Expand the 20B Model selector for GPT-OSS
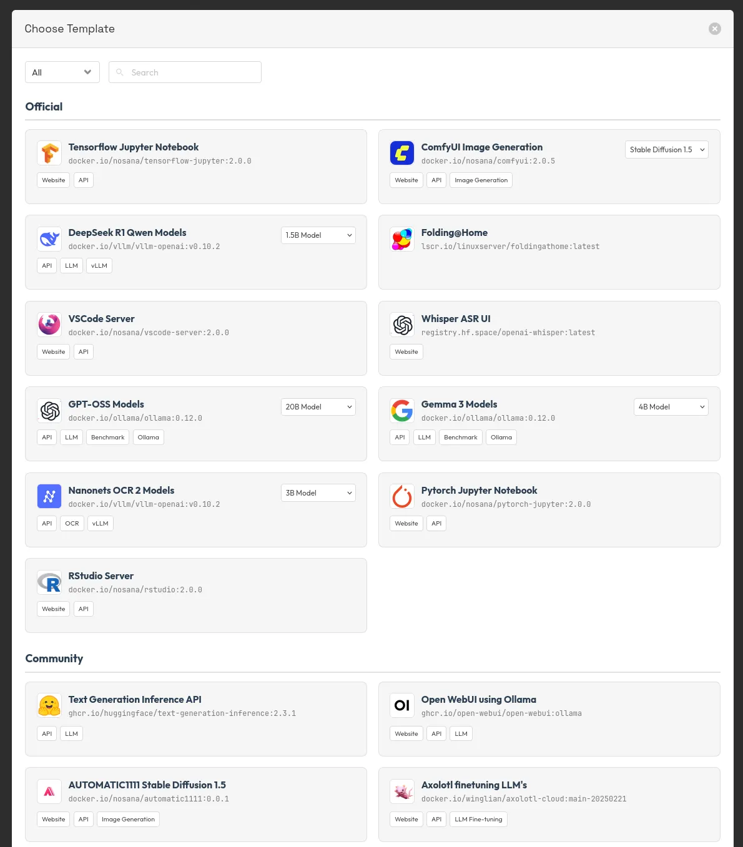This screenshot has height=847, width=743. tap(318, 407)
